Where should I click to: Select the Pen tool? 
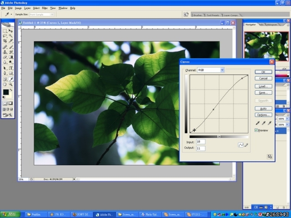pyautogui.click(x=5, y=73)
